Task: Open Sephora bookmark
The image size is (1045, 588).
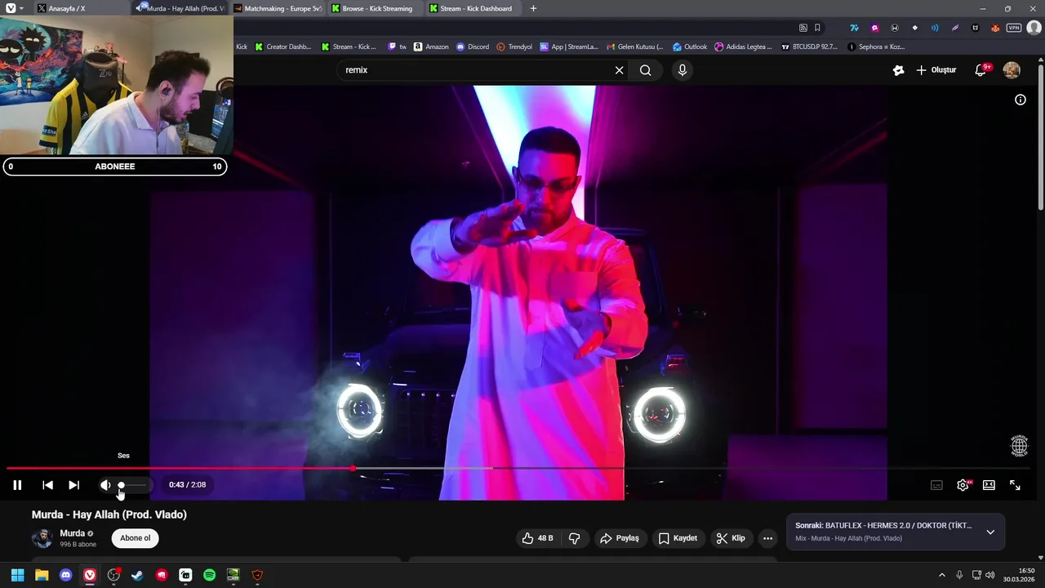Action: pos(877,47)
